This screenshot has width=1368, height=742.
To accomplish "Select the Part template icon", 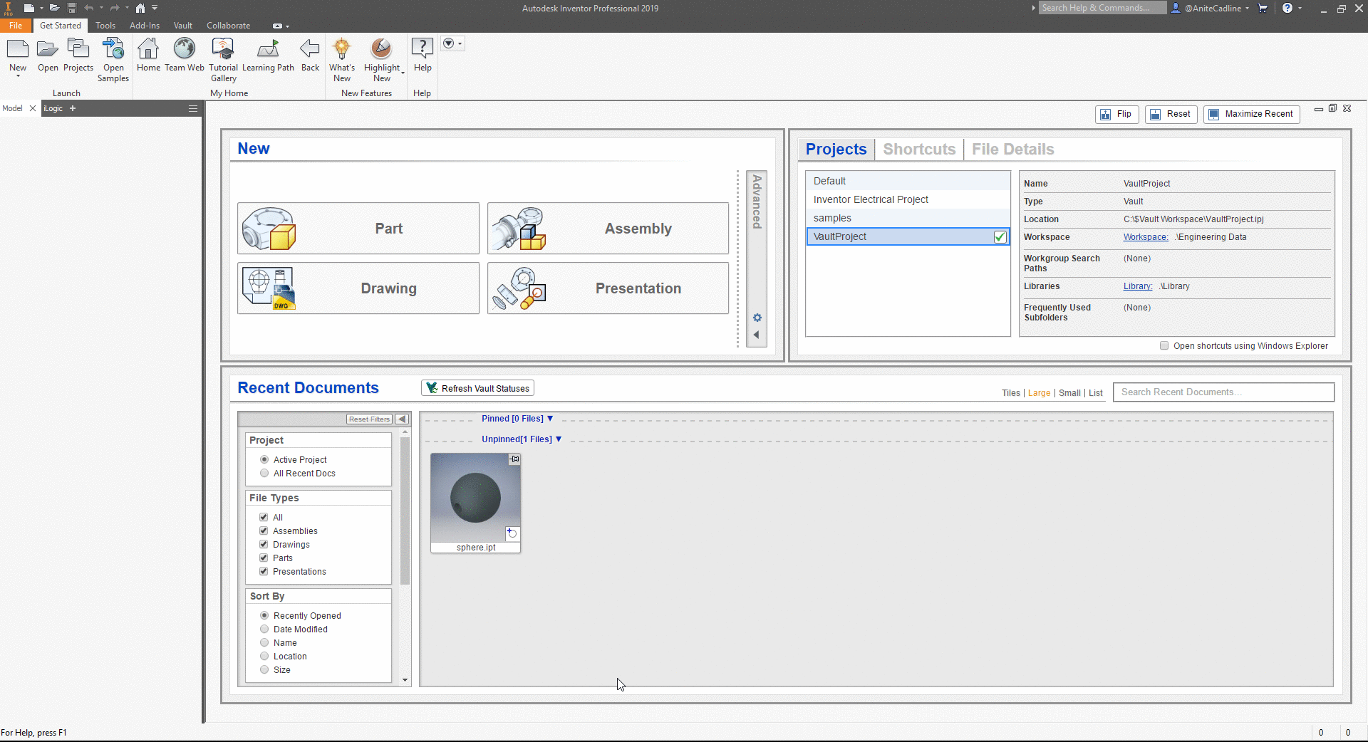I will pos(358,228).
